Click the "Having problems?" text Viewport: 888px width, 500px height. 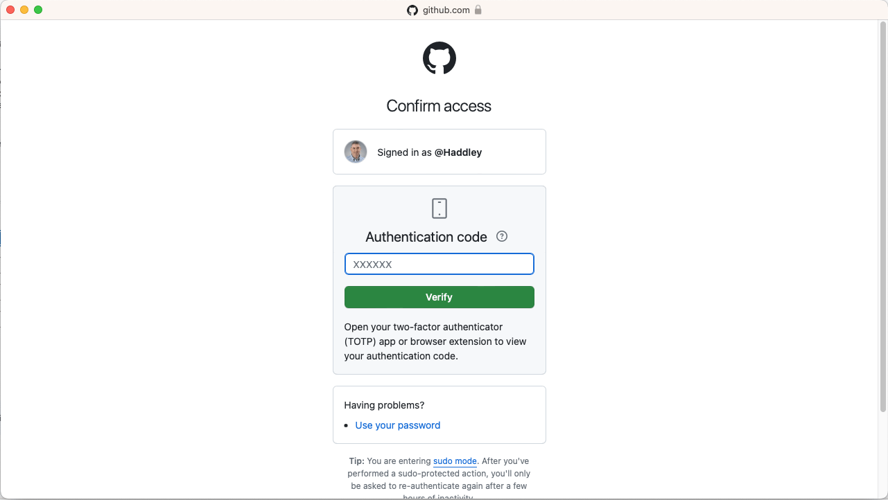(384, 405)
